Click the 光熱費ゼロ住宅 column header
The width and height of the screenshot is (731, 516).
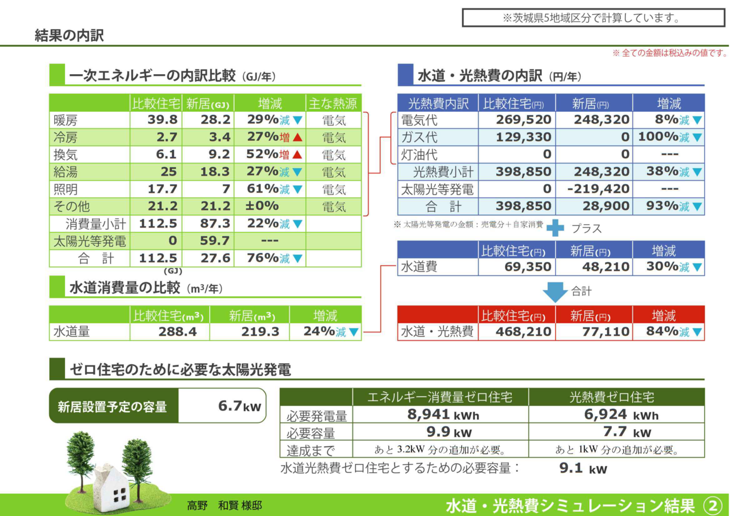[x=612, y=397]
